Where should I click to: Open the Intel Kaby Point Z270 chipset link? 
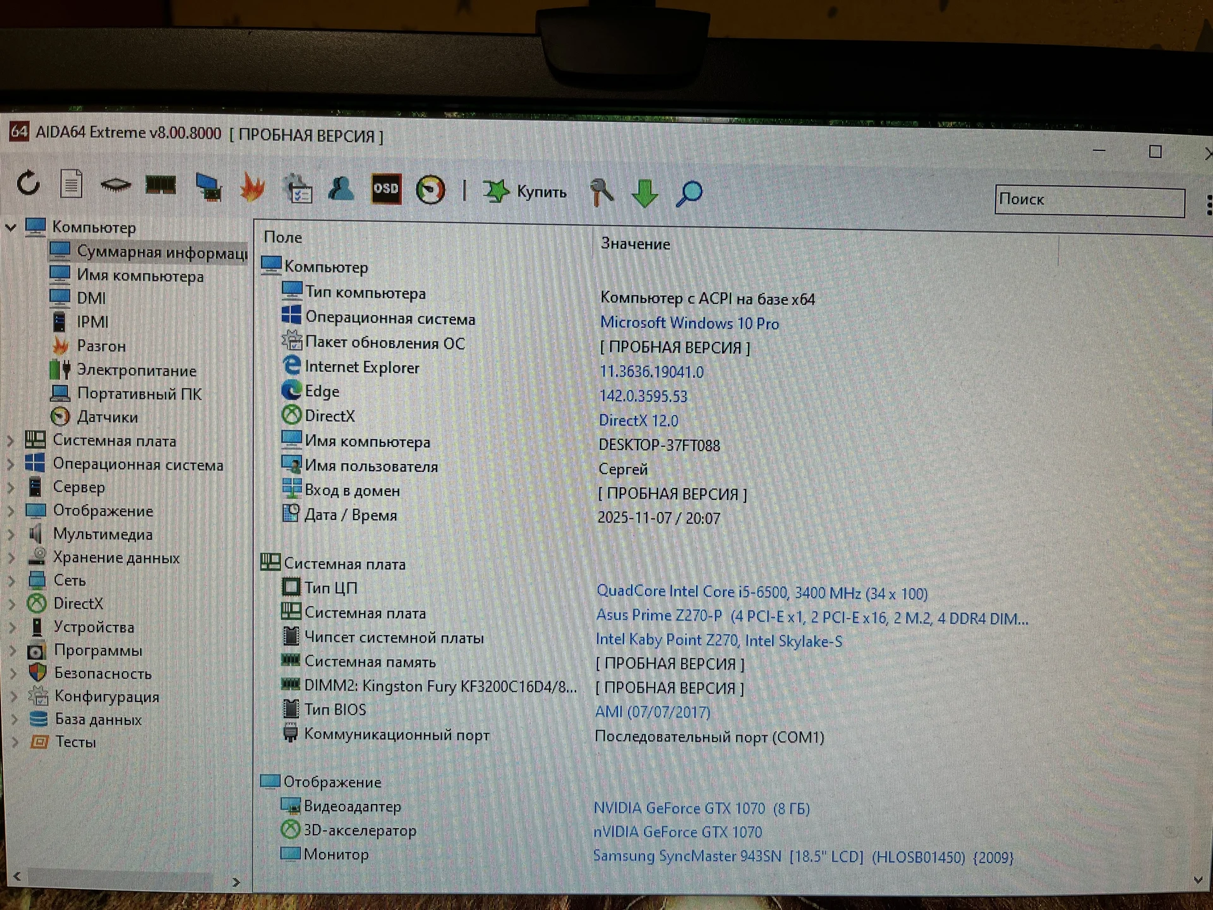719,640
